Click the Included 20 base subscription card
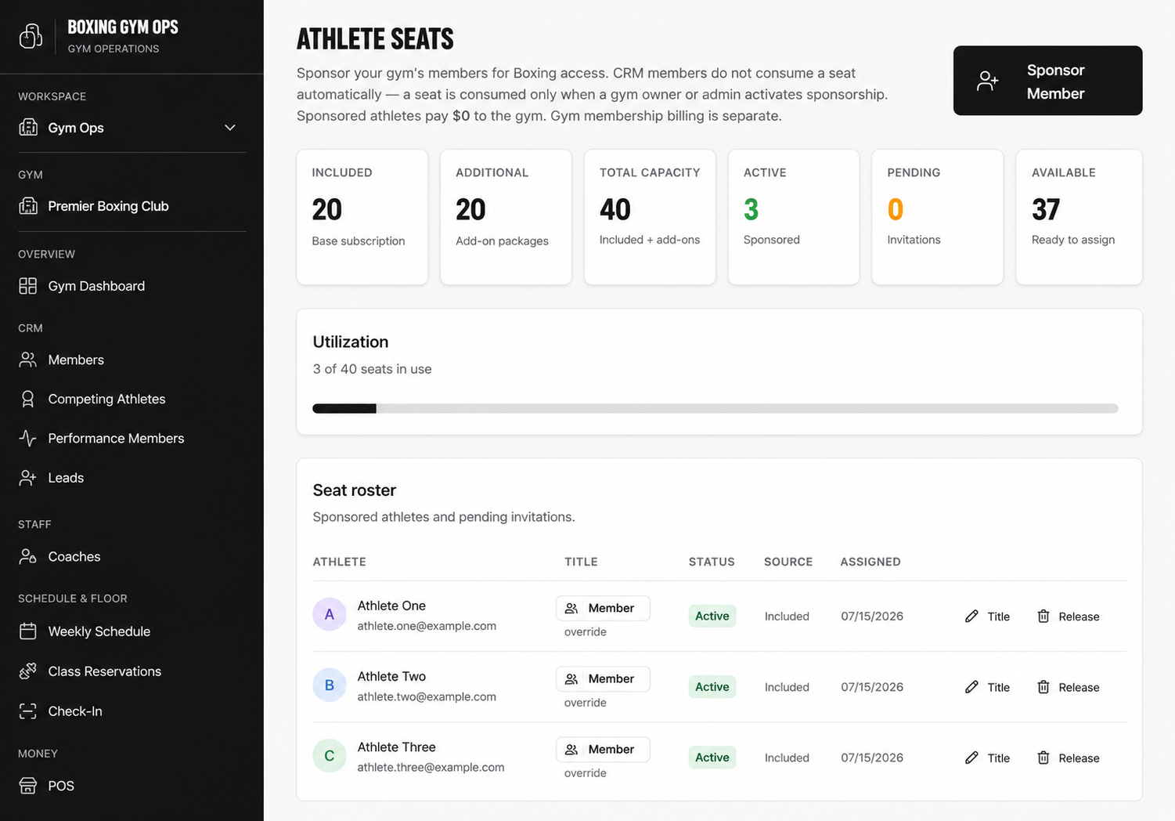The image size is (1175, 821). (362, 217)
